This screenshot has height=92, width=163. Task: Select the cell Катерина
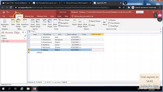click(x=61, y=40)
